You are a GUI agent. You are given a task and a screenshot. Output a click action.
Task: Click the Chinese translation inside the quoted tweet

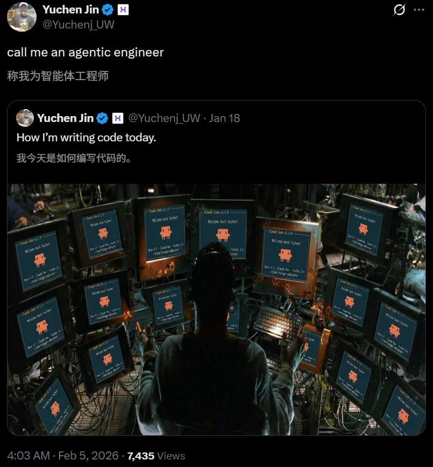pos(74,158)
